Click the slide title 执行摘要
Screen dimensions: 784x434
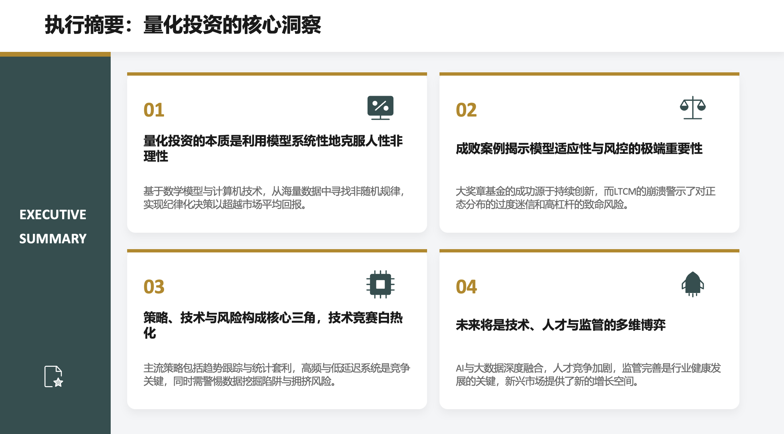(x=183, y=25)
